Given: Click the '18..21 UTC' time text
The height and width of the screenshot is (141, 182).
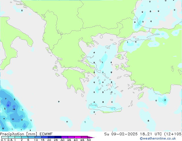Looking at the screenshot, I should (151, 134).
